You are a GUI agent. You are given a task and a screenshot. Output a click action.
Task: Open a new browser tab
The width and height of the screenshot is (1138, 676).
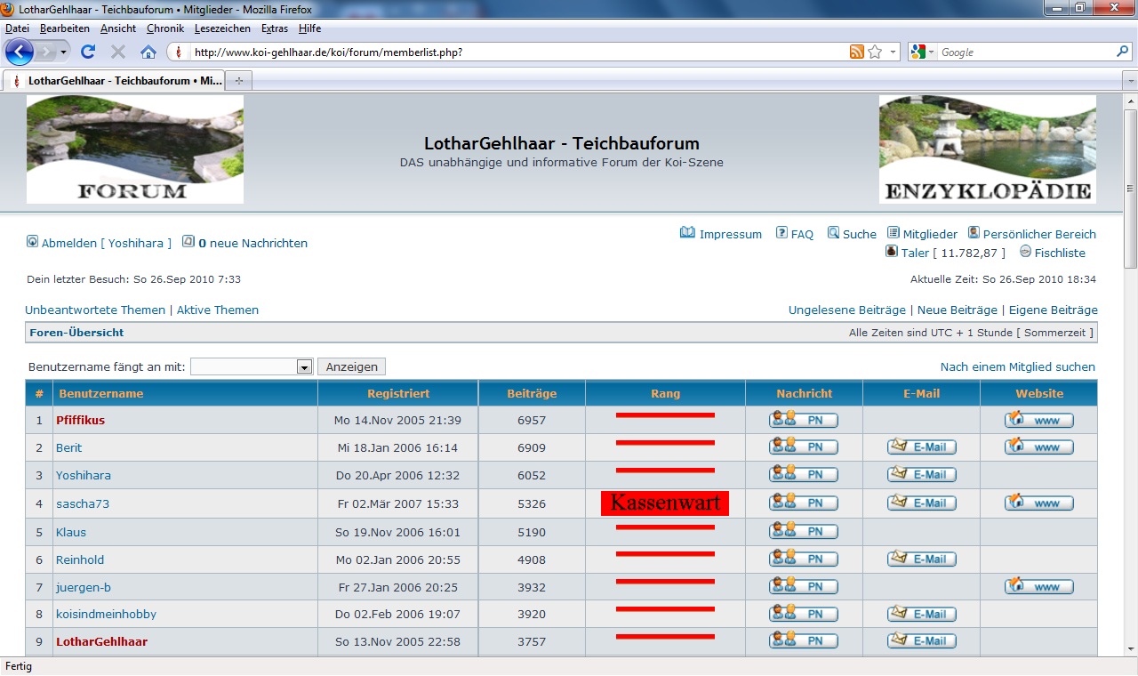pyautogui.click(x=238, y=81)
